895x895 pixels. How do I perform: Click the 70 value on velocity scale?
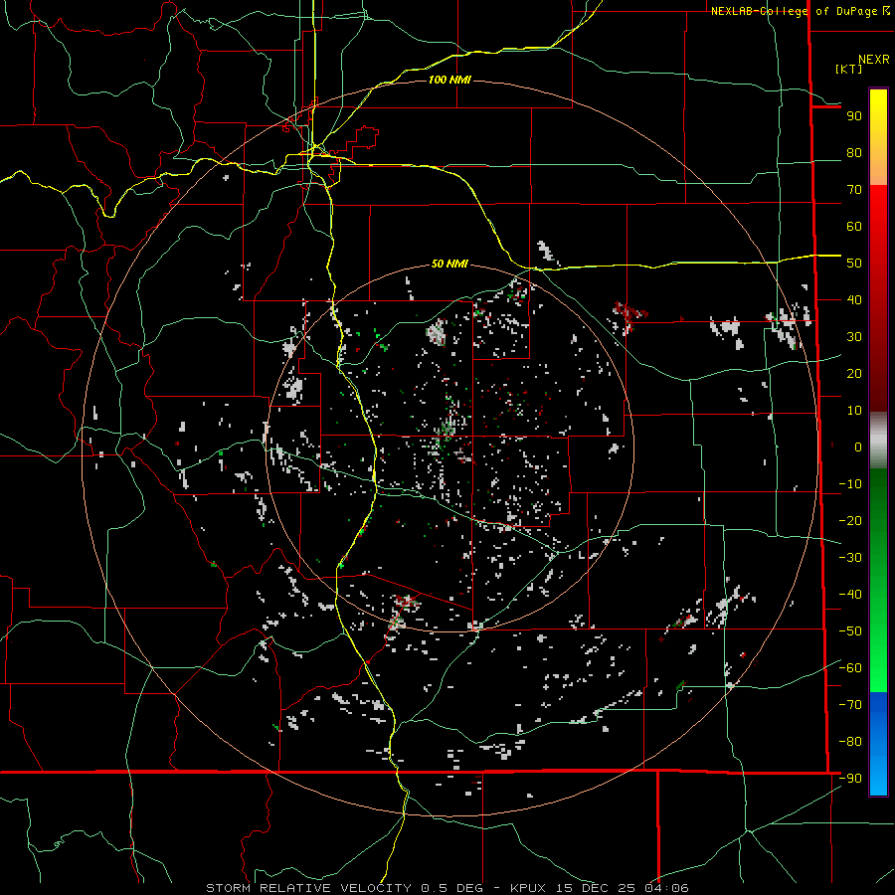coord(854,190)
